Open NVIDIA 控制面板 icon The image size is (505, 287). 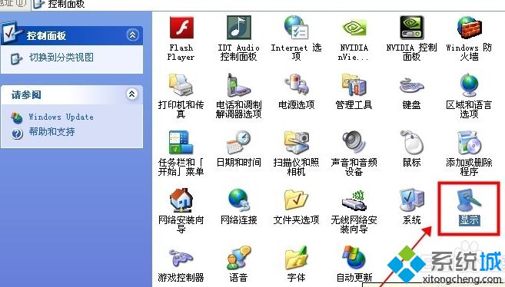(x=411, y=28)
